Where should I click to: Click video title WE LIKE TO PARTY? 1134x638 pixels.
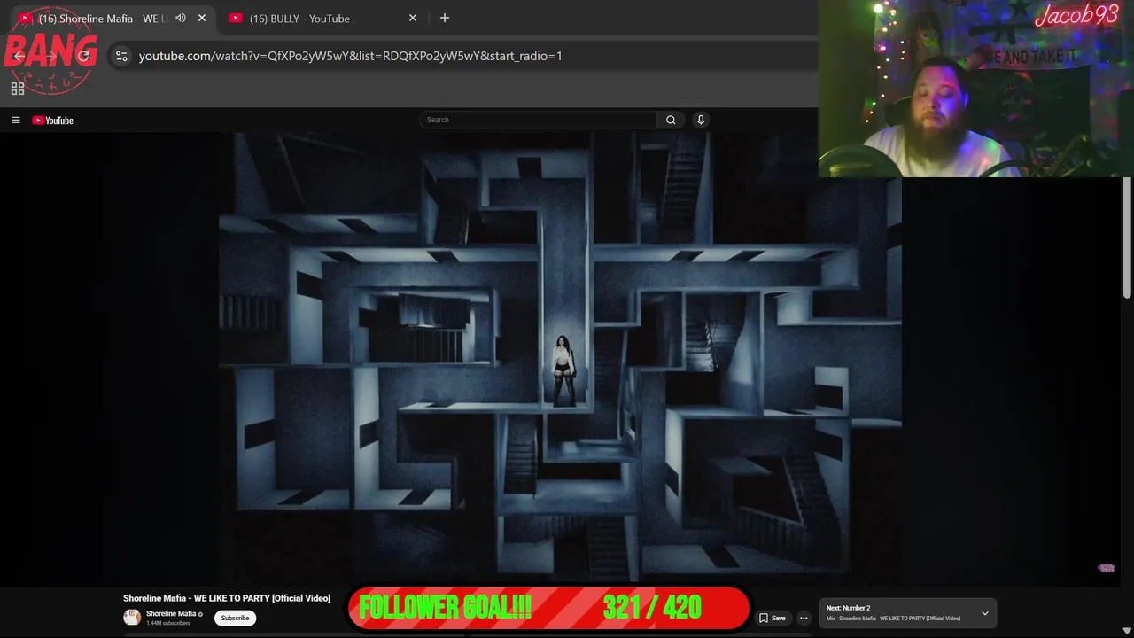pyautogui.click(x=227, y=598)
